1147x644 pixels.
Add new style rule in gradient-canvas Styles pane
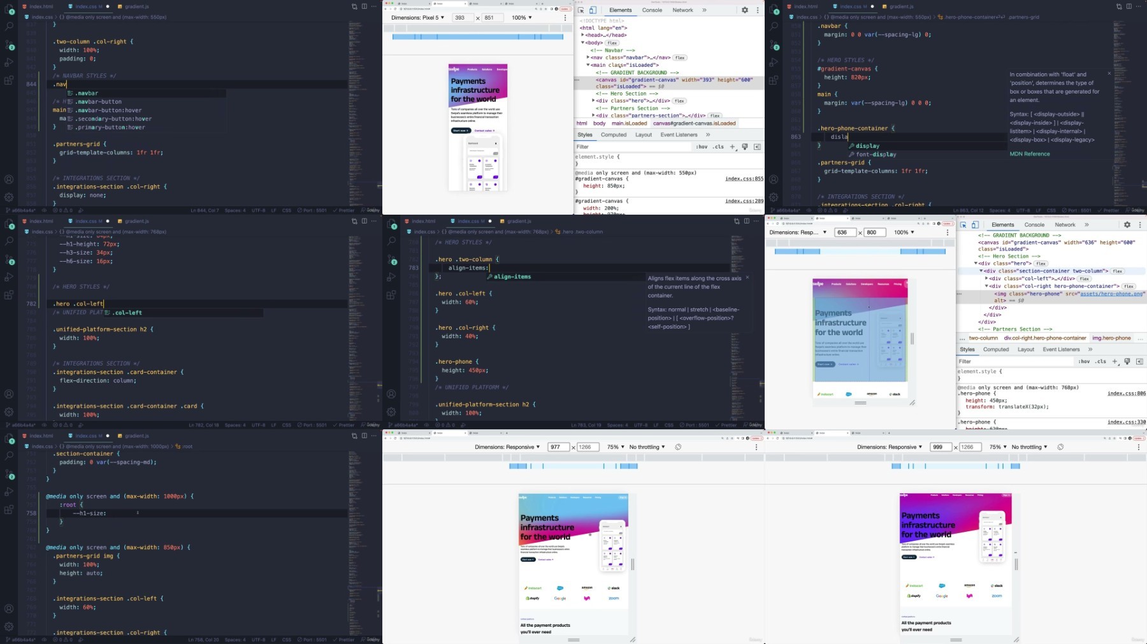point(732,147)
